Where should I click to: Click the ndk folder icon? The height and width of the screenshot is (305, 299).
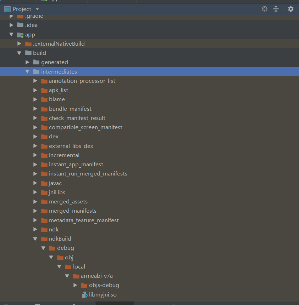44,230
